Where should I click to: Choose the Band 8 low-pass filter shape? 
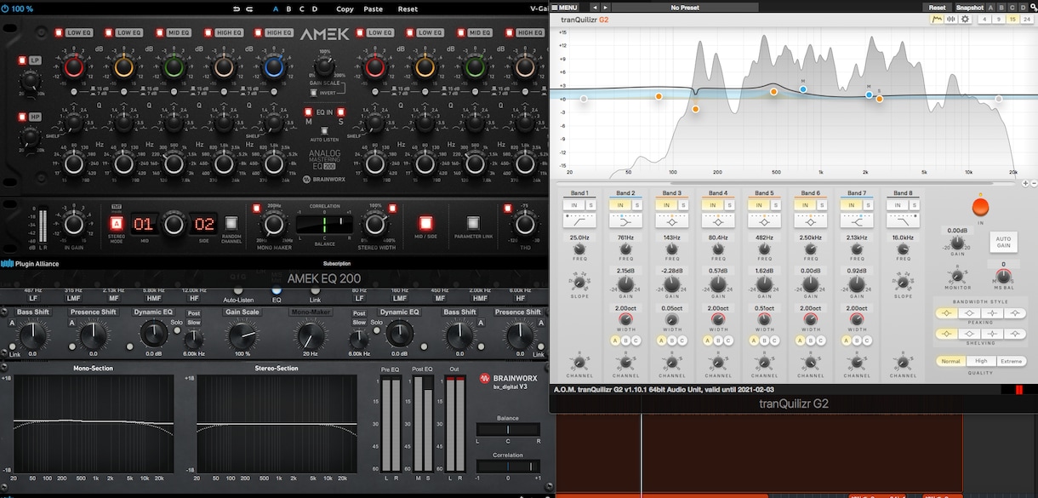pos(903,220)
